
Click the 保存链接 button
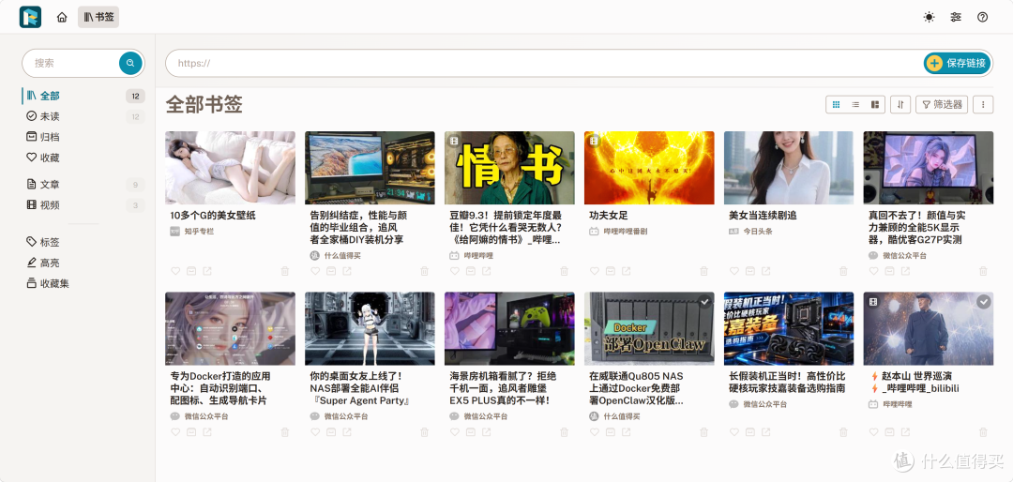[957, 64]
